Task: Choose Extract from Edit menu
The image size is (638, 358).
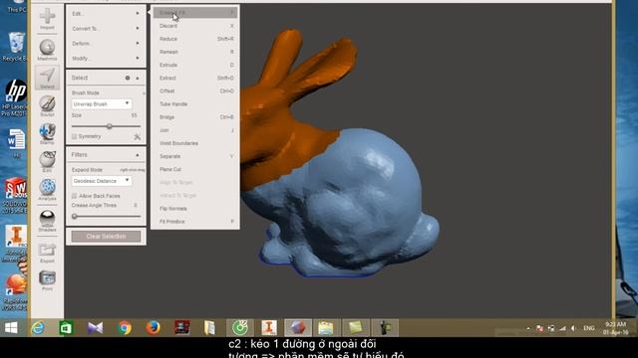Action: (x=195, y=78)
